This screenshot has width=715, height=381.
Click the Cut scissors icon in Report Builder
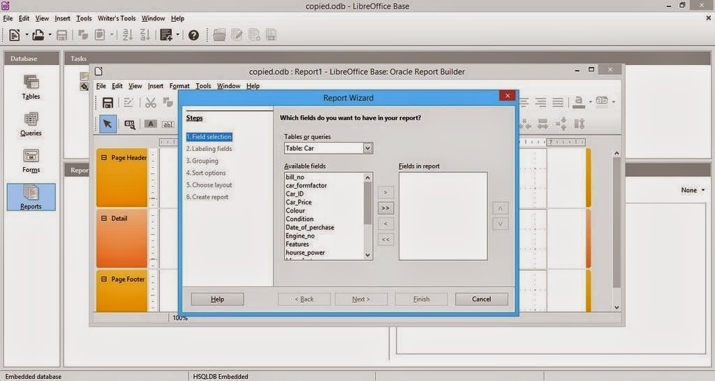pyautogui.click(x=151, y=103)
